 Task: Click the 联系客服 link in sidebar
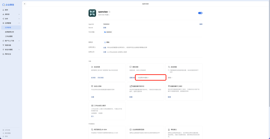8,133
